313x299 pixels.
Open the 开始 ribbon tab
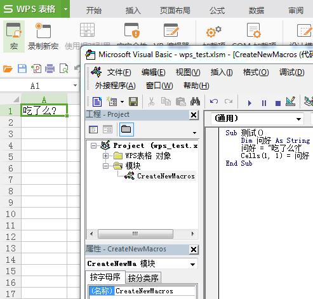(x=94, y=10)
